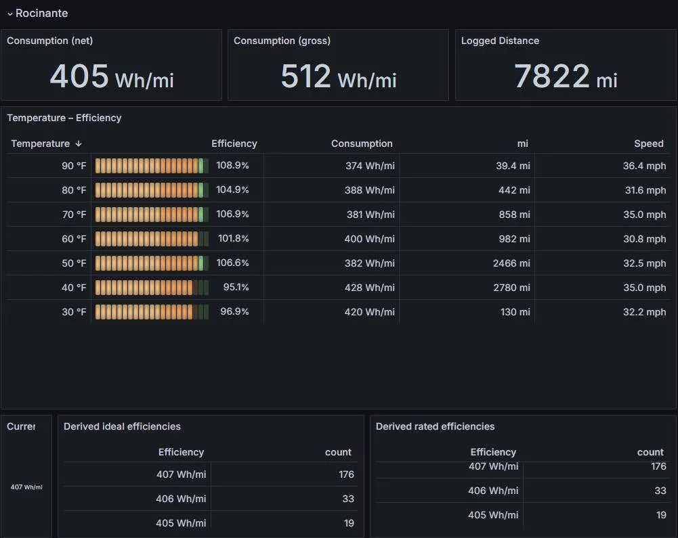
Task: Click 406 Wh/mi in ideal efficiencies table
Action: [x=181, y=499]
